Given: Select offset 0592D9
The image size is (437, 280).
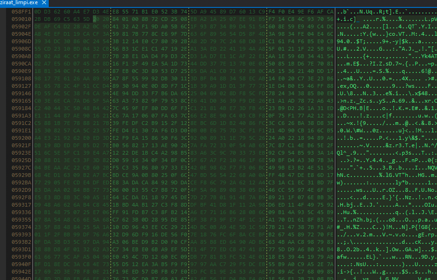Looking at the screenshot, I should (x=21, y=190).
